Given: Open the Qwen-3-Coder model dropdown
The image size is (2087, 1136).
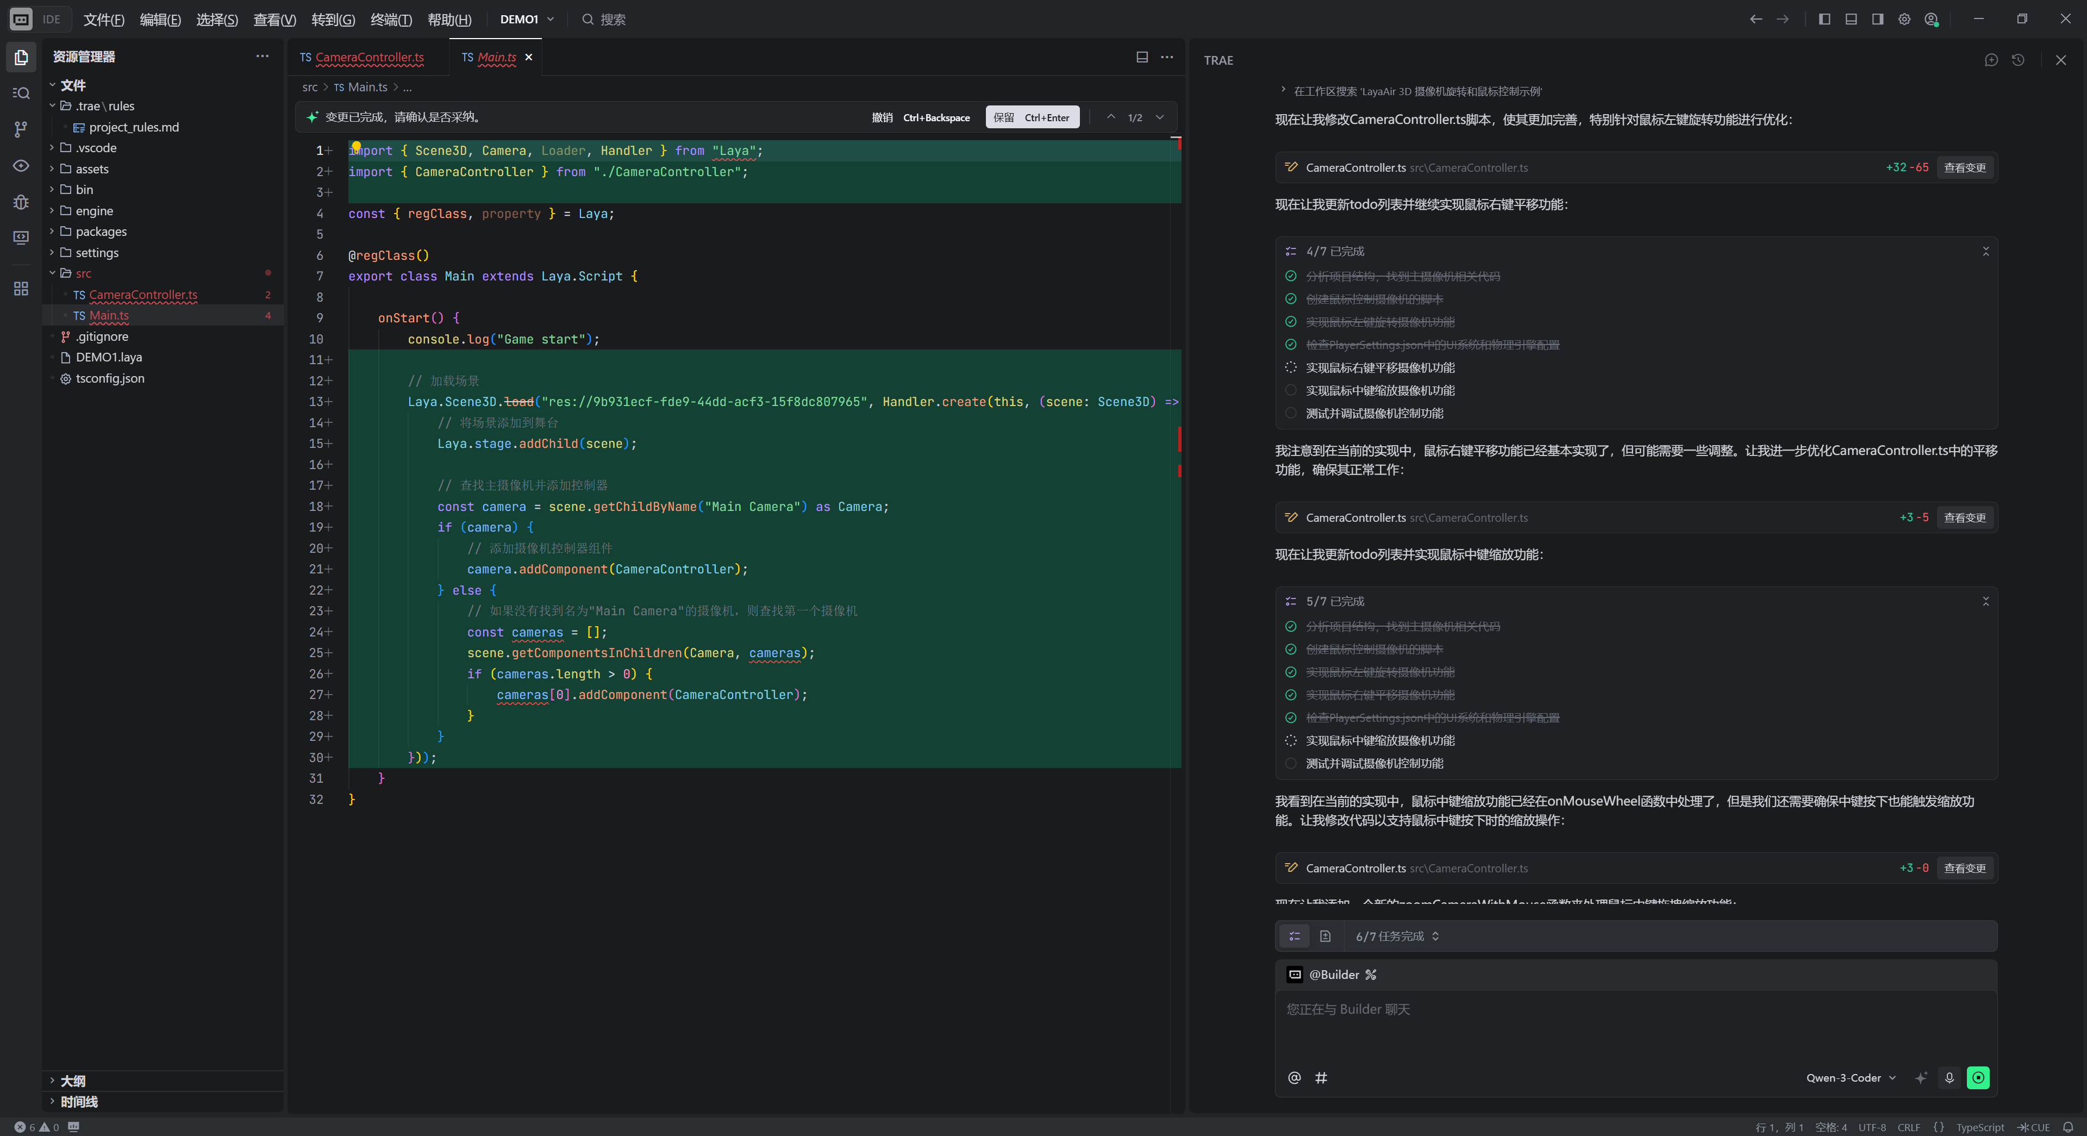Looking at the screenshot, I should pos(1851,1078).
